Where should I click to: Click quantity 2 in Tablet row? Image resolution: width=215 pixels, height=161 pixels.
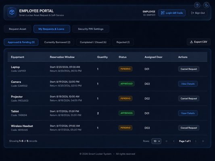point(98,113)
